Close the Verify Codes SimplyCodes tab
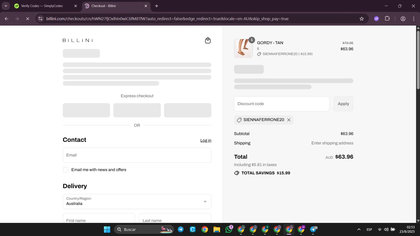 [75, 6]
